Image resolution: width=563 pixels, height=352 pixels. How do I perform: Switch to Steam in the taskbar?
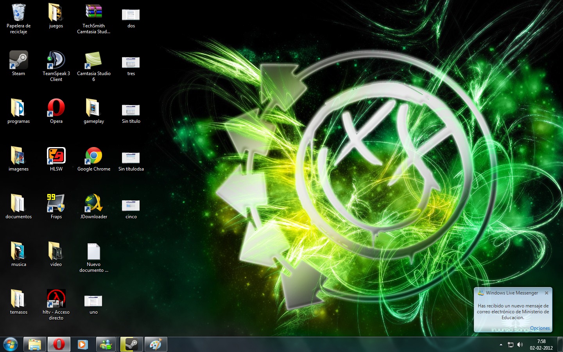132,345
